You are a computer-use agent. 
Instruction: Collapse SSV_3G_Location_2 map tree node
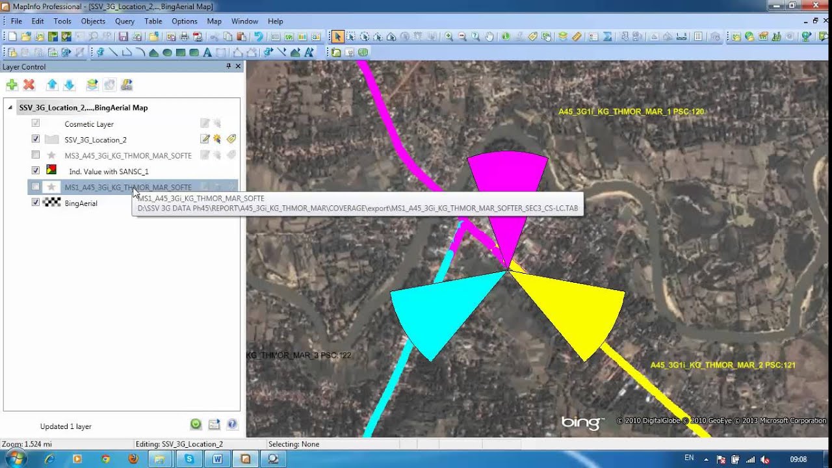pyautogui.click(x=10, y=108)
